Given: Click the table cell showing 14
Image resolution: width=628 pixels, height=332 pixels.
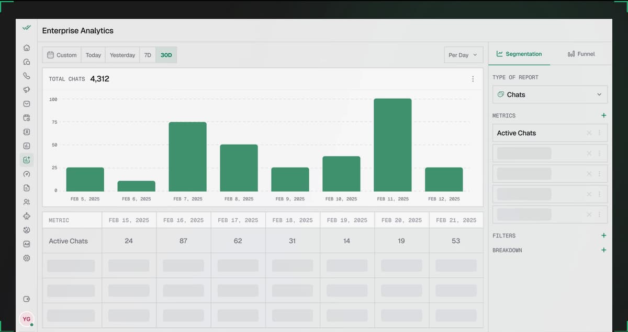Looking at the screenshot, I should [347, 241].
